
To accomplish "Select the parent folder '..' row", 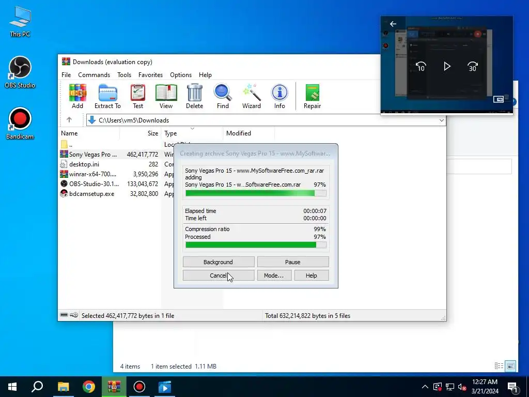I will coord(116,145).
